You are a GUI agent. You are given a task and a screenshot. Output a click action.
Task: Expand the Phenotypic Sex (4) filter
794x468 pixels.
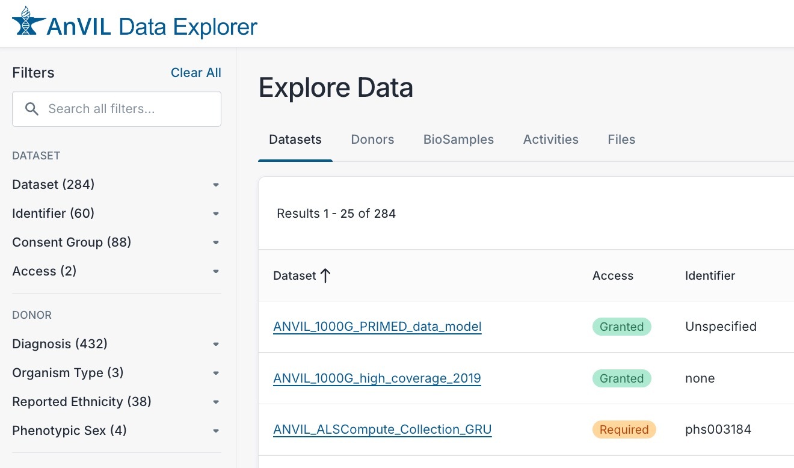click(116, 431)
